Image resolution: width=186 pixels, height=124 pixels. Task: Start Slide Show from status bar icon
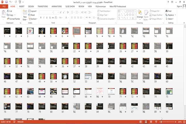[x=156, y=122]
